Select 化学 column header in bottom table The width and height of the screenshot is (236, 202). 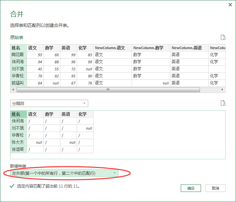pos(85,114)
